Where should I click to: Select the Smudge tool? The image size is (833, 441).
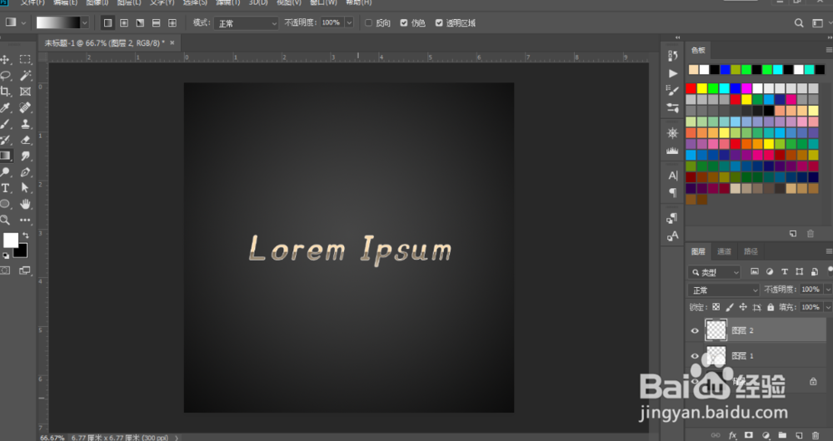[x=25, y=156]
